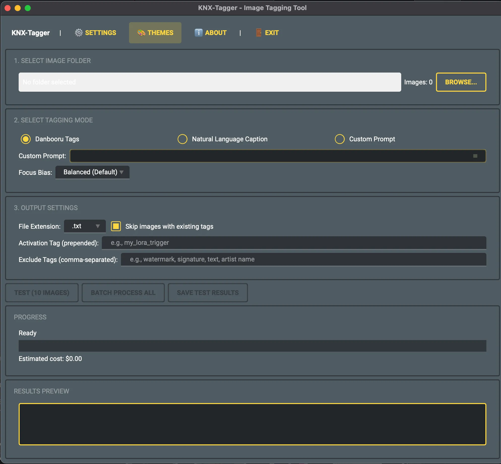Choose the Custom Prompt radio option
This screenshot has width=501, height=464.
(x=339, y=139)
